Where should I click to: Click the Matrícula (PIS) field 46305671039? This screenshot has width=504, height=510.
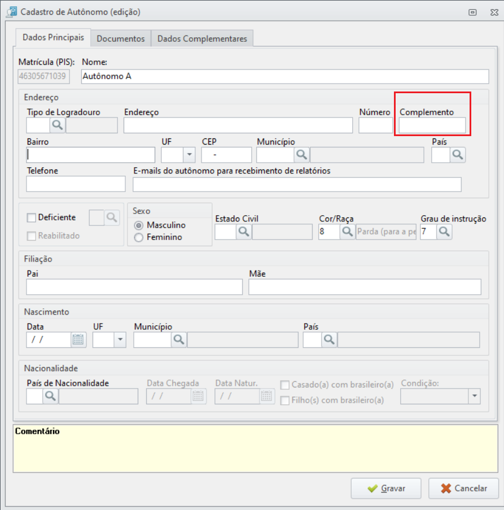pos(43,76)
